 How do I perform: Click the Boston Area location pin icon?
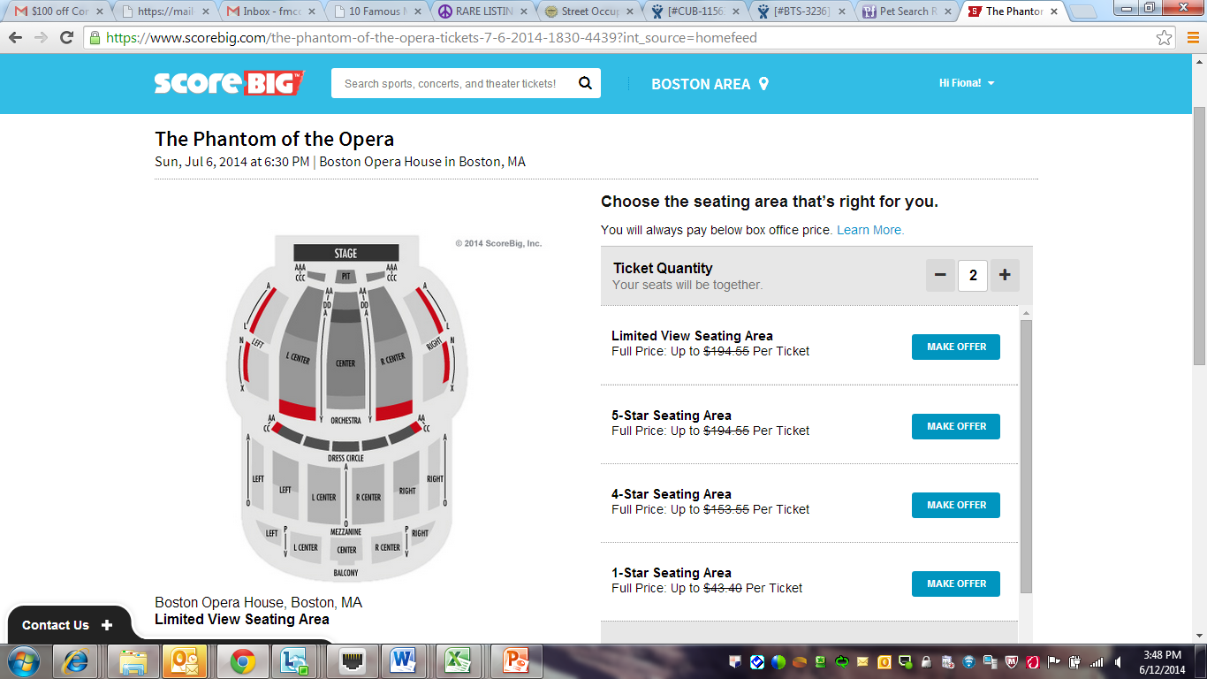coord(763,84)
